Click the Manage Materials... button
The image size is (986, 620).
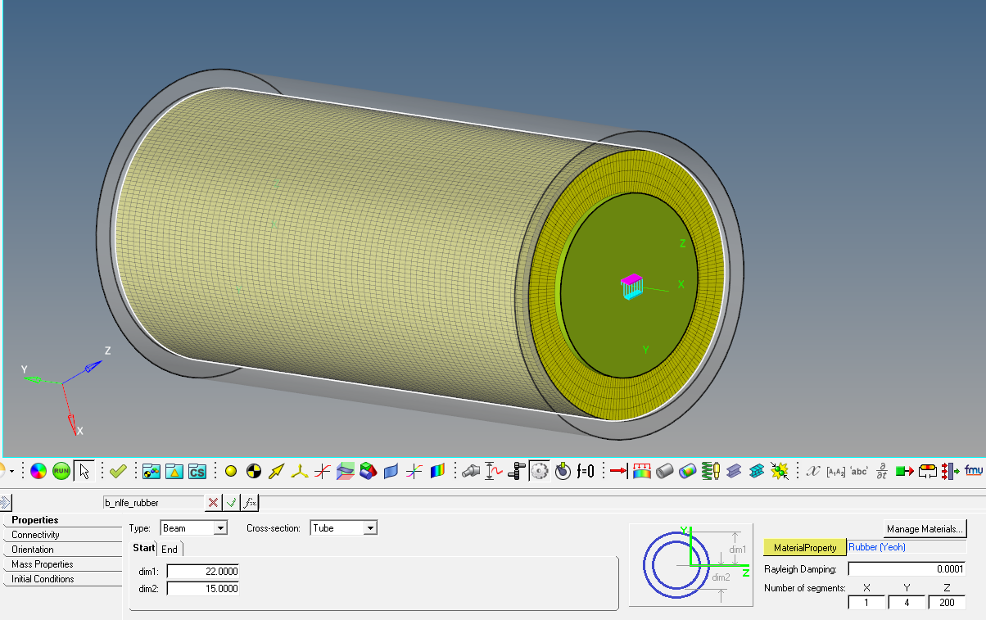925,529
